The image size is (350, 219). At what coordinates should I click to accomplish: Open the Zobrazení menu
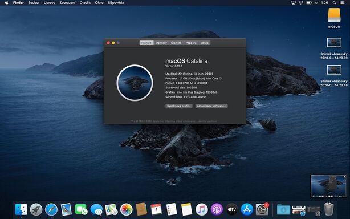point(67,3)
